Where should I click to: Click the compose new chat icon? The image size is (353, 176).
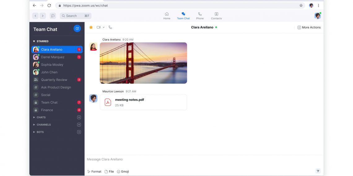(x=77, y=28)
